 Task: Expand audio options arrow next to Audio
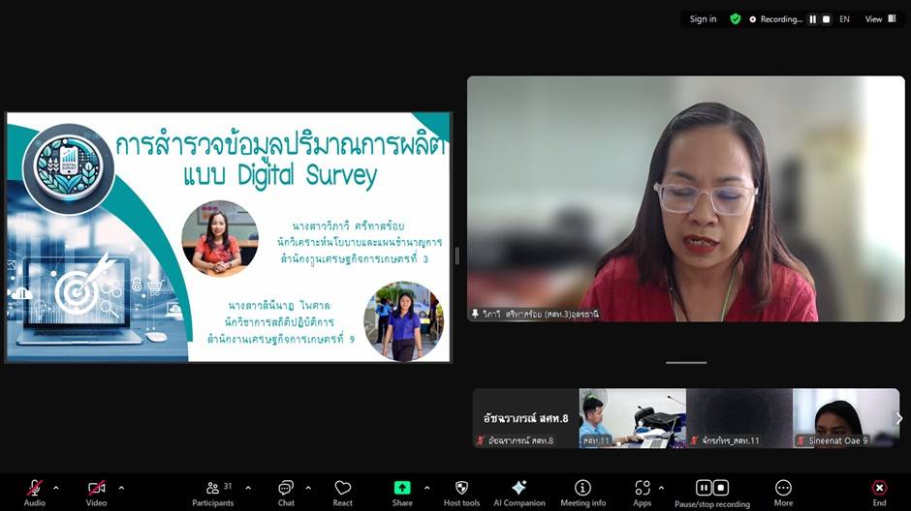[55, 488]
